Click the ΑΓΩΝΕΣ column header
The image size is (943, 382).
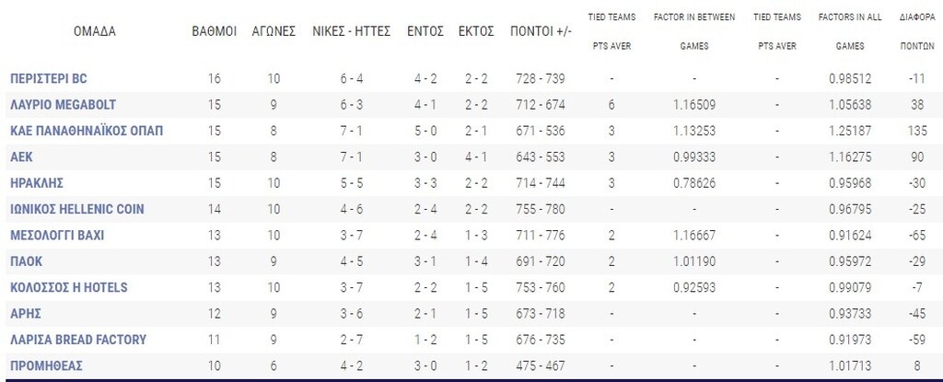tap(274, 31)
